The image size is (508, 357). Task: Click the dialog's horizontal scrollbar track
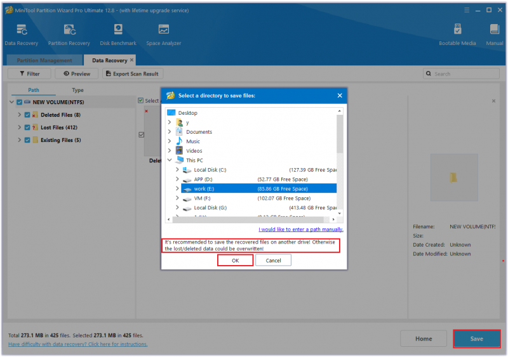tap(251, 220)
